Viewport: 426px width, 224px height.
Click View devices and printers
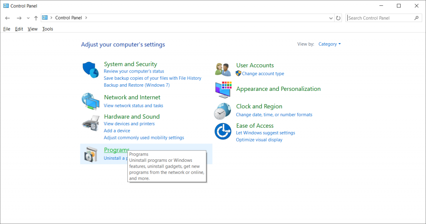(129, 124)
